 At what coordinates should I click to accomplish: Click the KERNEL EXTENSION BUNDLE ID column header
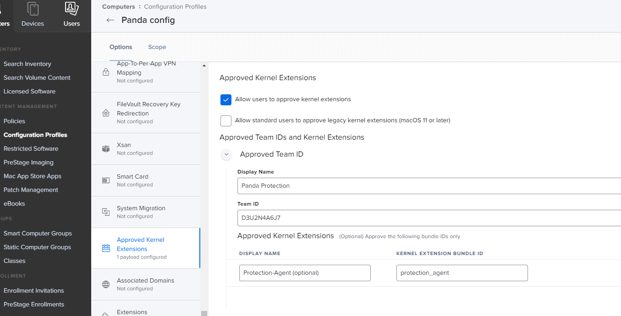click(440, 254)
